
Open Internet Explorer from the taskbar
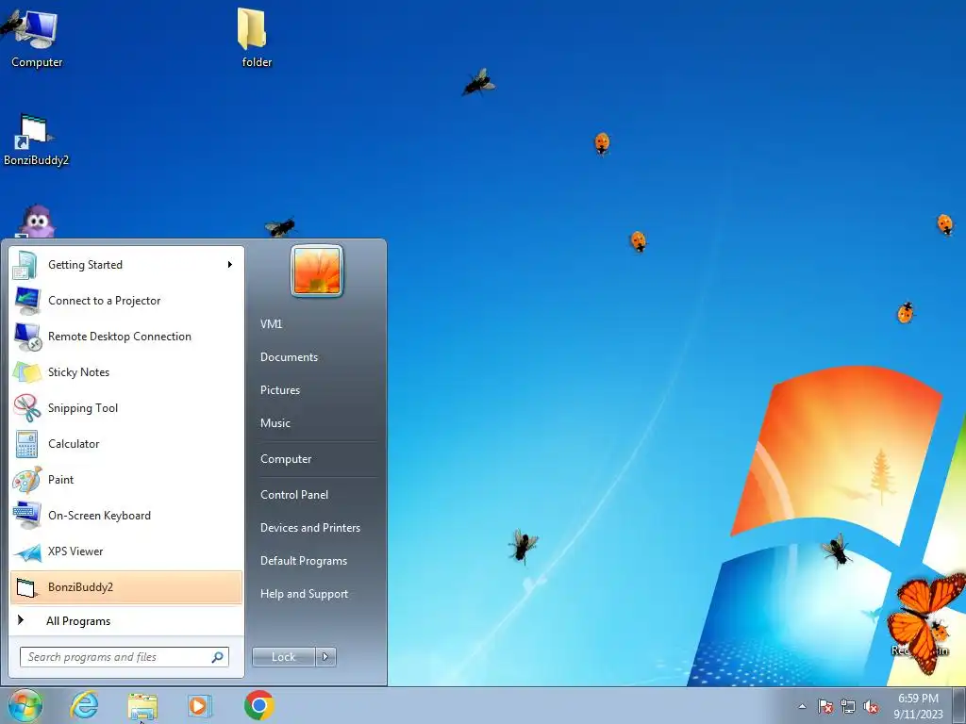click(x=84, y=705)
